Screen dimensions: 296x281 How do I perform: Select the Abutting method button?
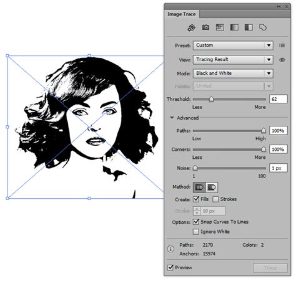tap(199, 188)
